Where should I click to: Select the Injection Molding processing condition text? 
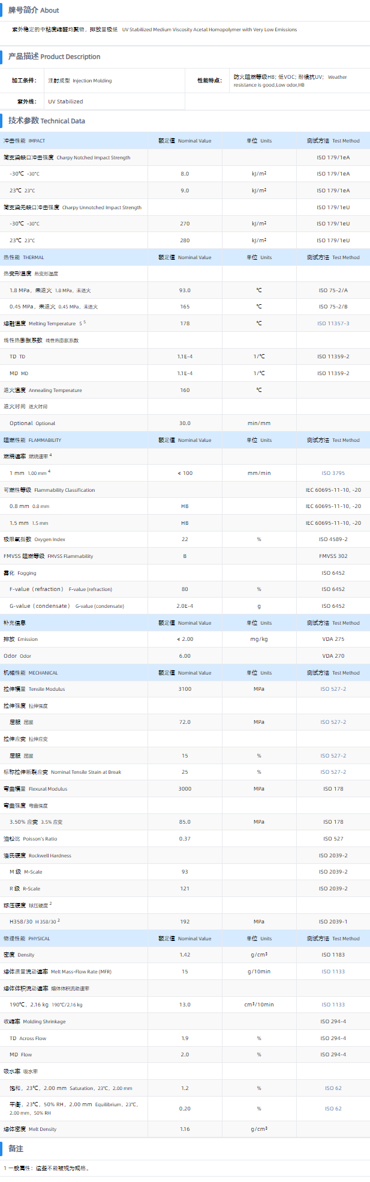(80, 81)
